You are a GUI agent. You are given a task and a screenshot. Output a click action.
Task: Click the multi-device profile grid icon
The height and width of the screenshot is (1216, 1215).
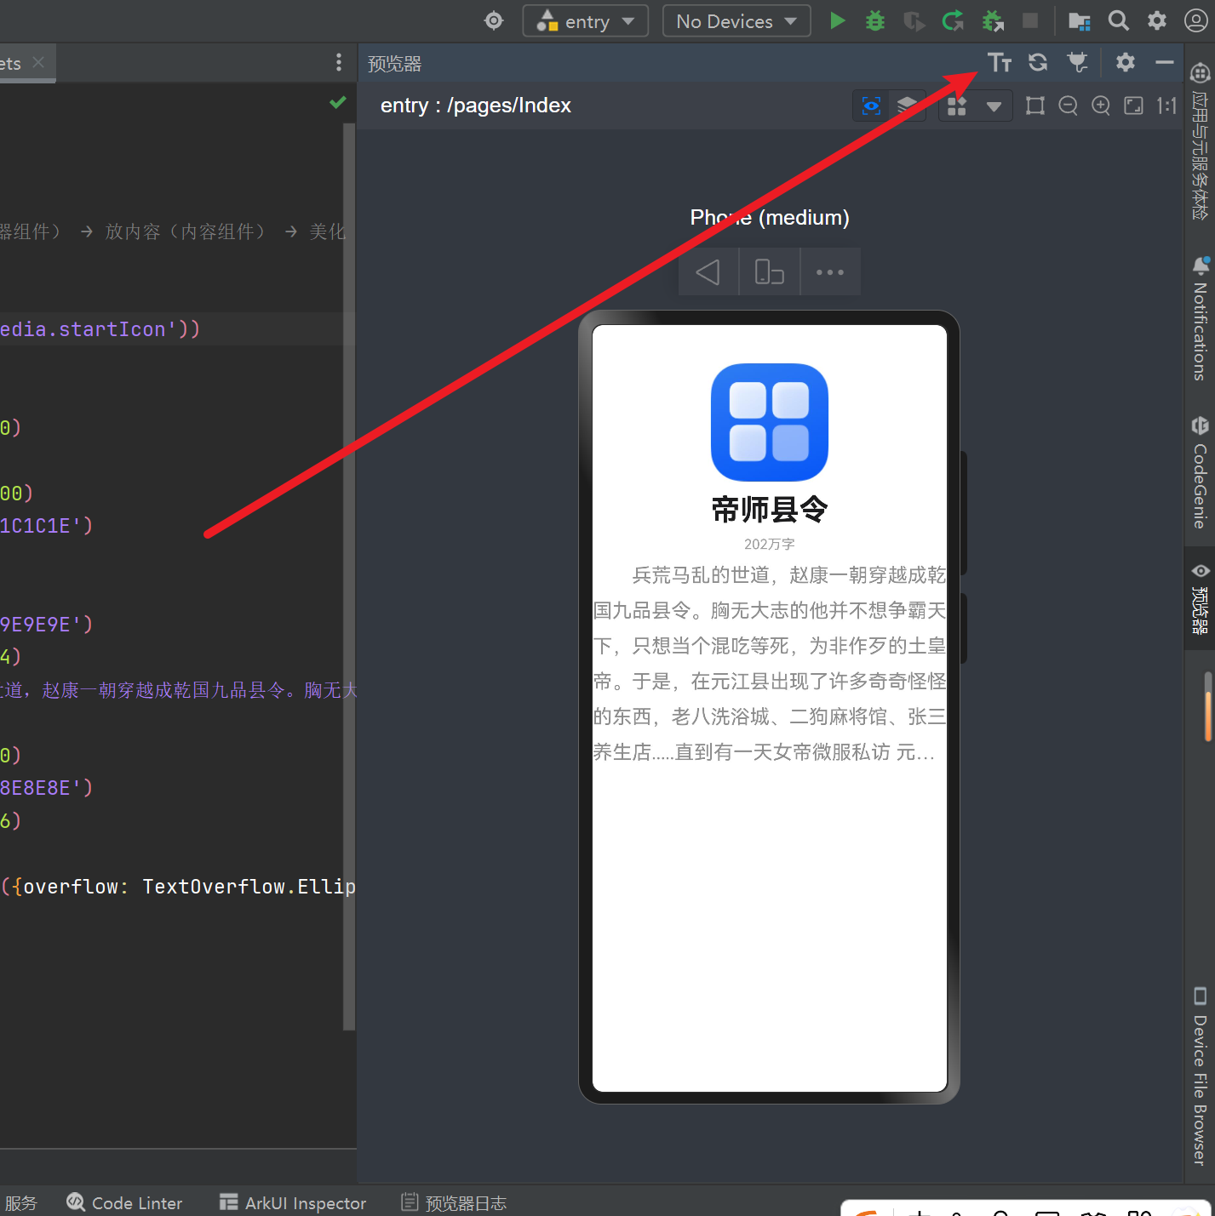(957, 106)
